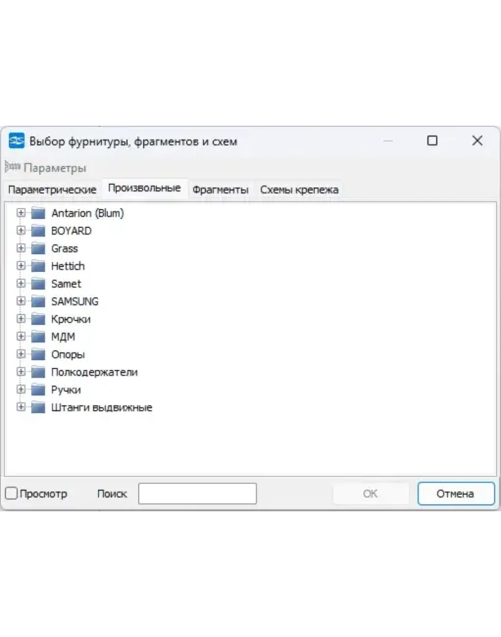The width and height of the screenshot is (501, 637).
Task: Click the Hettich folder icon
Action: tap(38, 266)
